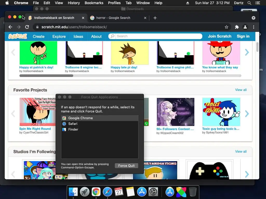
Task: View all Studios I'm Following
Action: point(241,151)
